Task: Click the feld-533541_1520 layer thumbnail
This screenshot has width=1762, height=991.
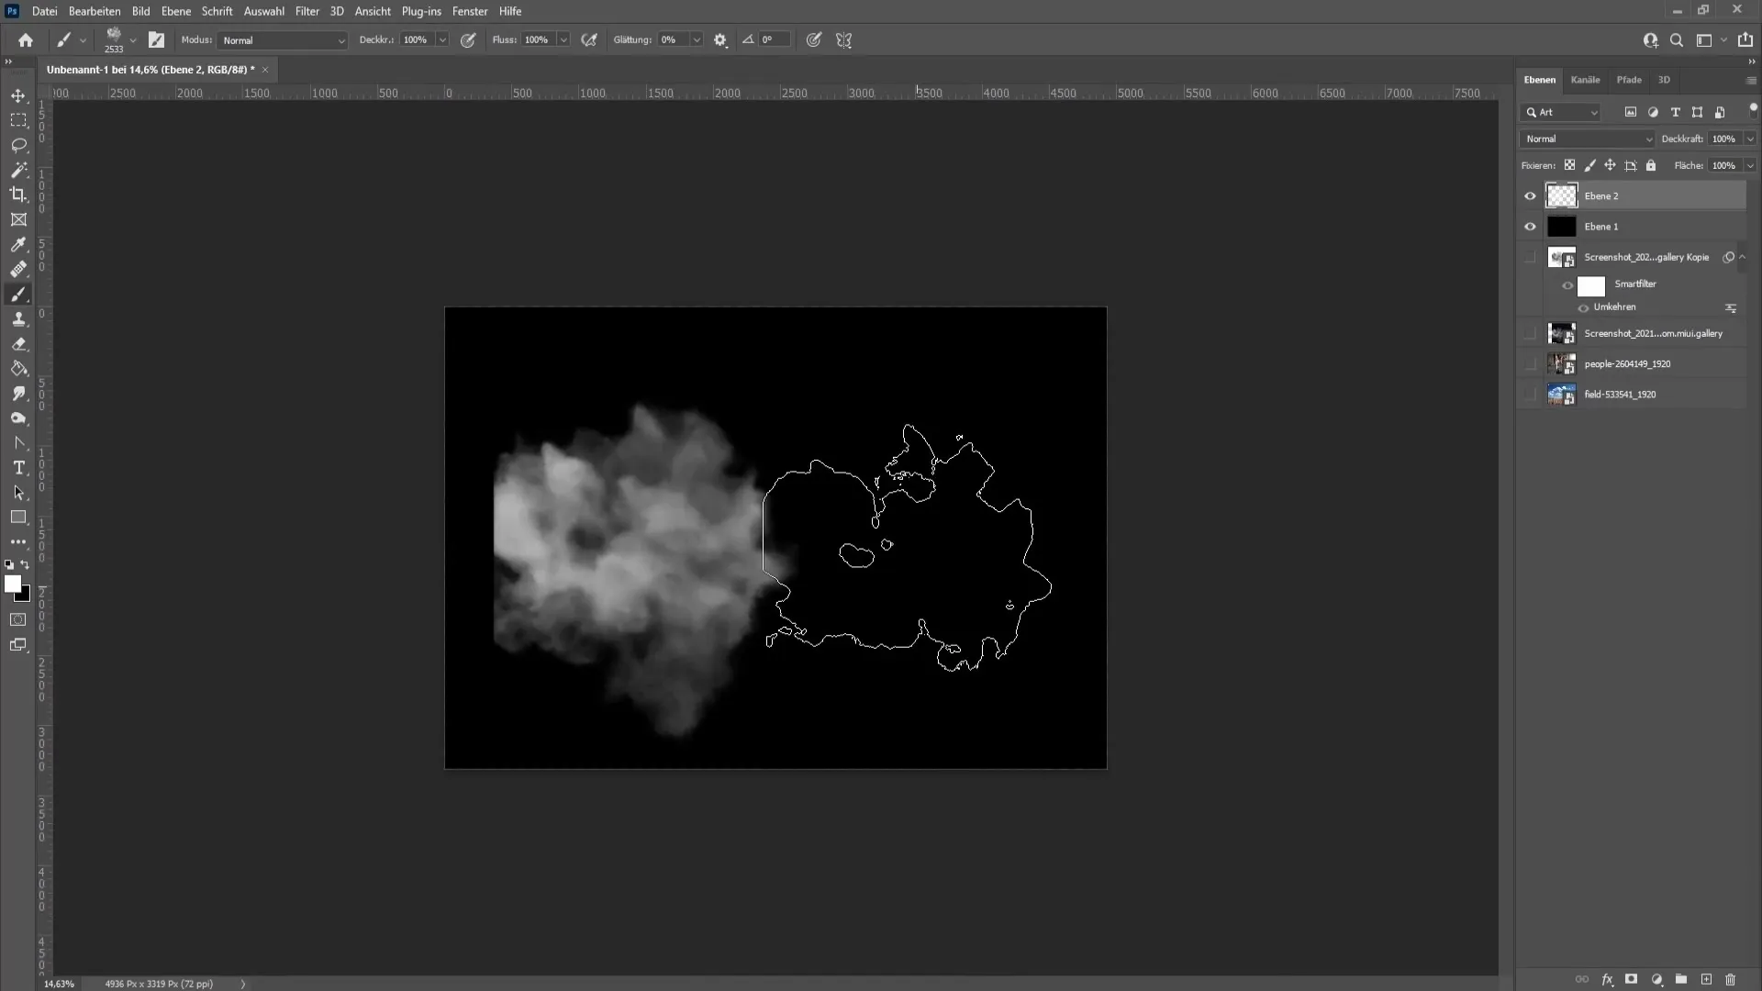Action: [x=1560, y=394]
